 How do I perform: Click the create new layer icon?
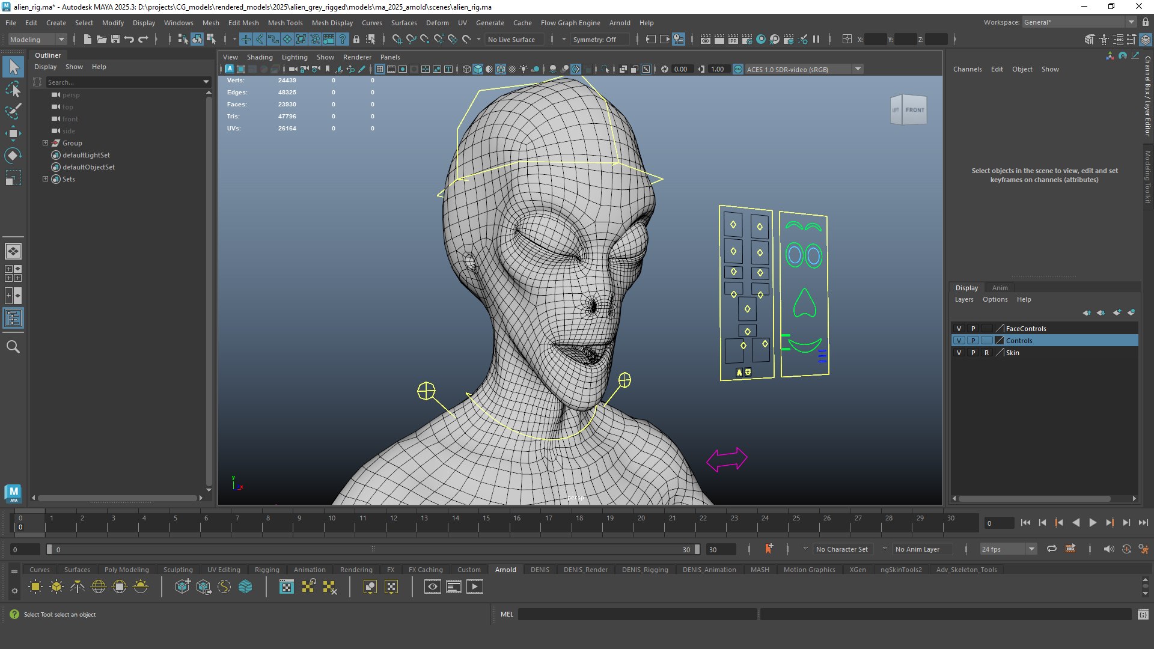[x=1117, y=312]
